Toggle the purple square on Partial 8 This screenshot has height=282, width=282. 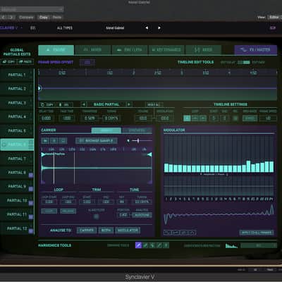(x=31, y=175)
